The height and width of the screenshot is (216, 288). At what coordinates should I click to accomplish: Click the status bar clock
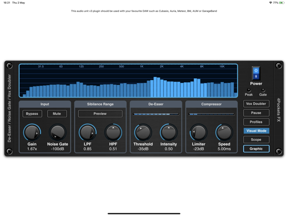pyautogui.click(x=7, y=3)
